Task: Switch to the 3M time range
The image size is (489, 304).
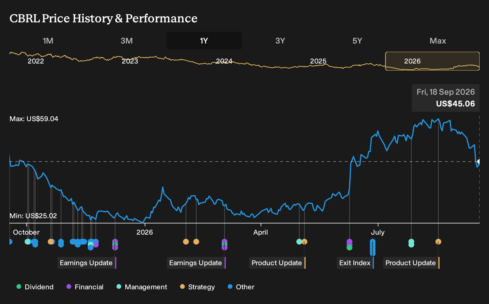Action: coord(127,41)
